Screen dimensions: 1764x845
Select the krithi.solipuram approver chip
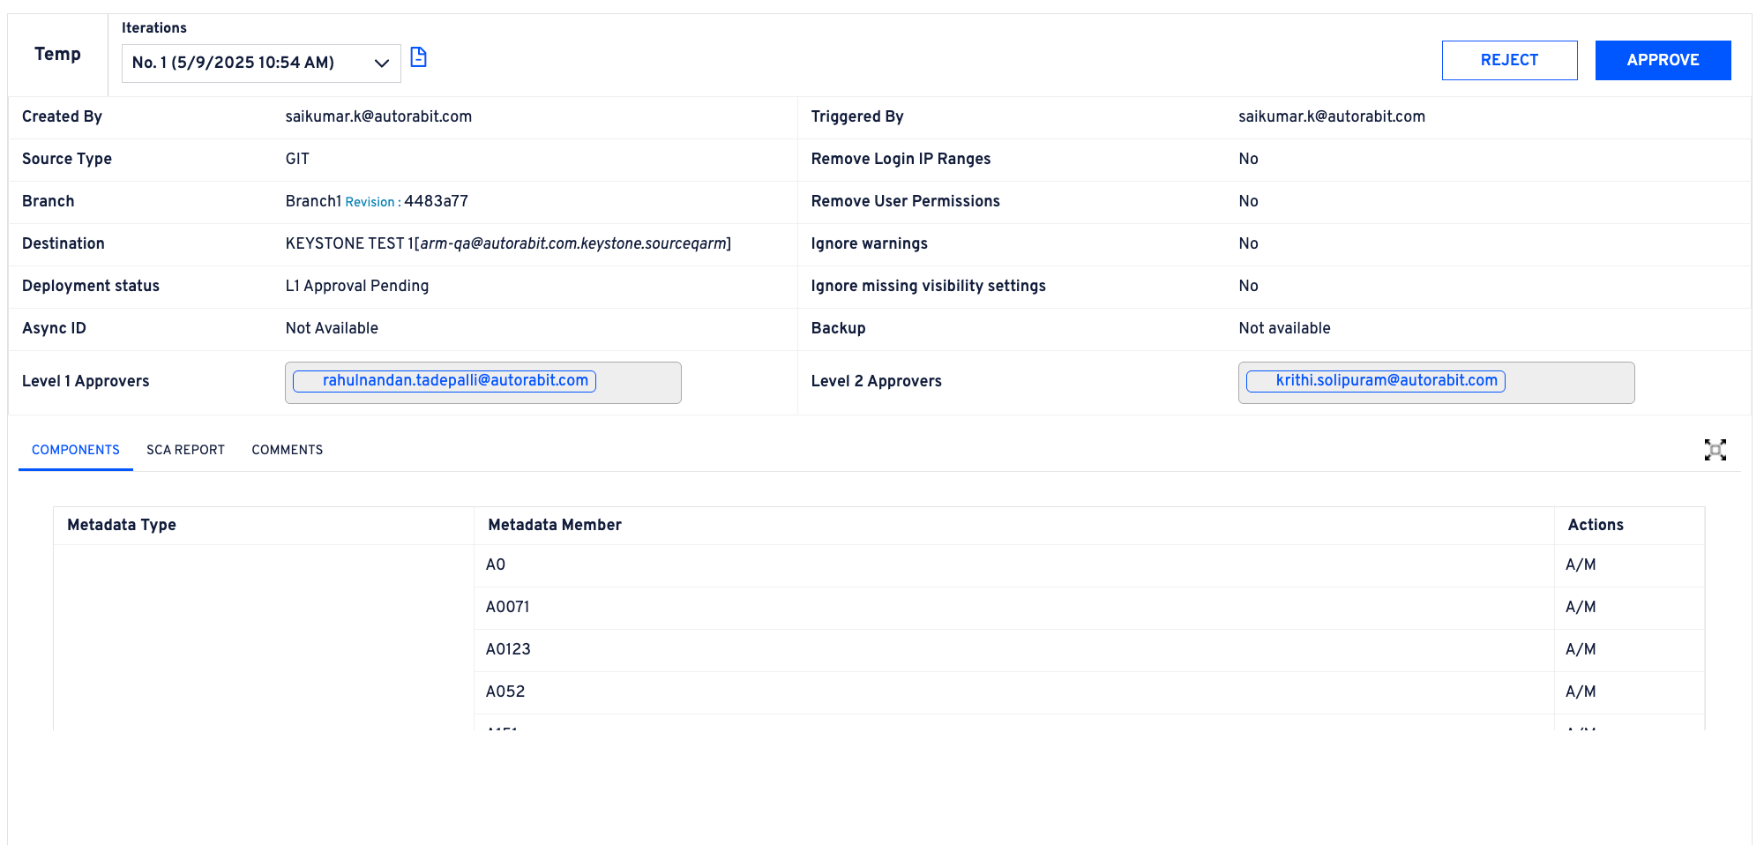tap(1376, 381)
